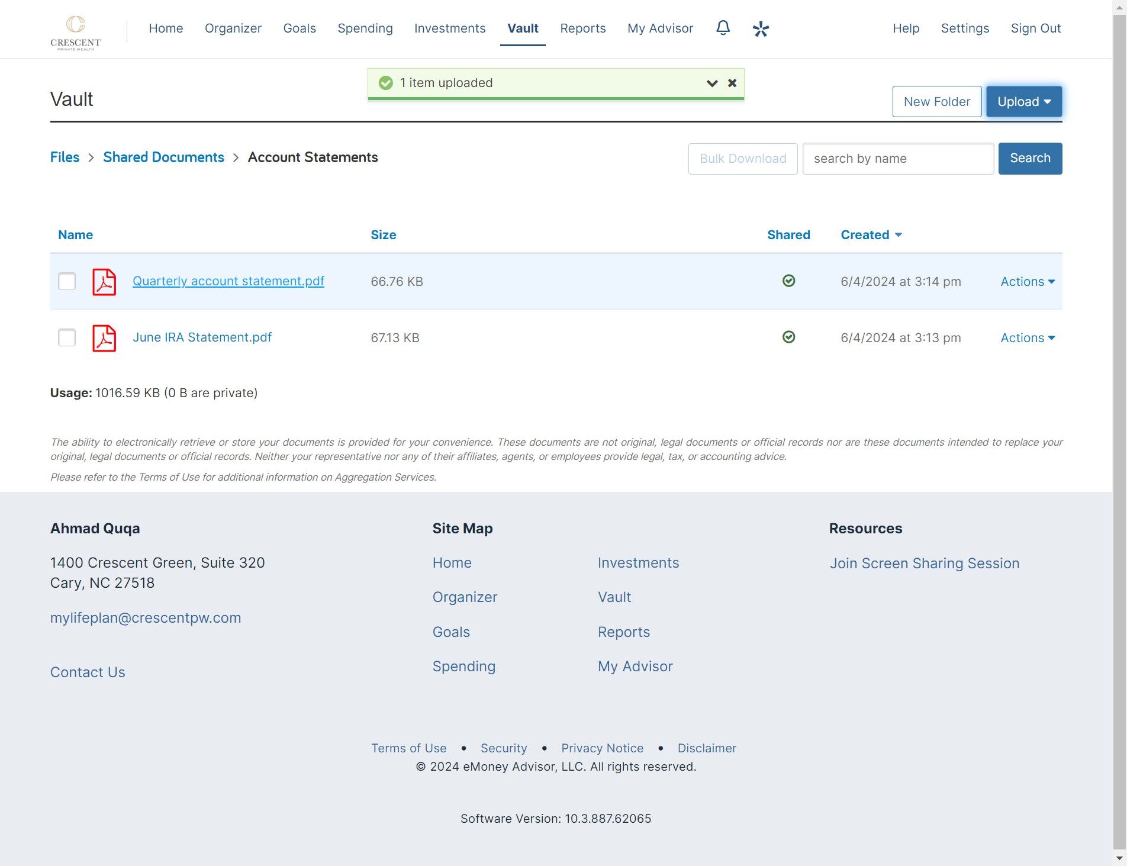This screenshot has width=1127, height=866.
Task: Open Goals link in Site Map
Action: tap(451, 632)
